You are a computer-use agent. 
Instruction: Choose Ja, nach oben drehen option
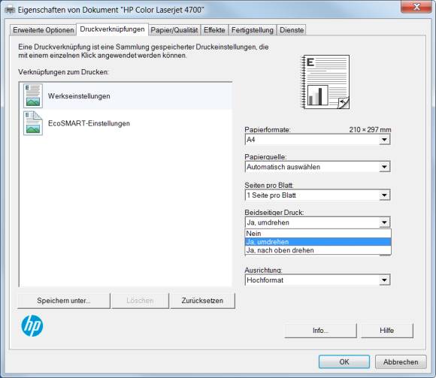(318, 250)
